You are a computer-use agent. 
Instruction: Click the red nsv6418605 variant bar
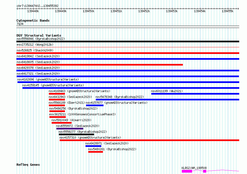pos(100,65)
